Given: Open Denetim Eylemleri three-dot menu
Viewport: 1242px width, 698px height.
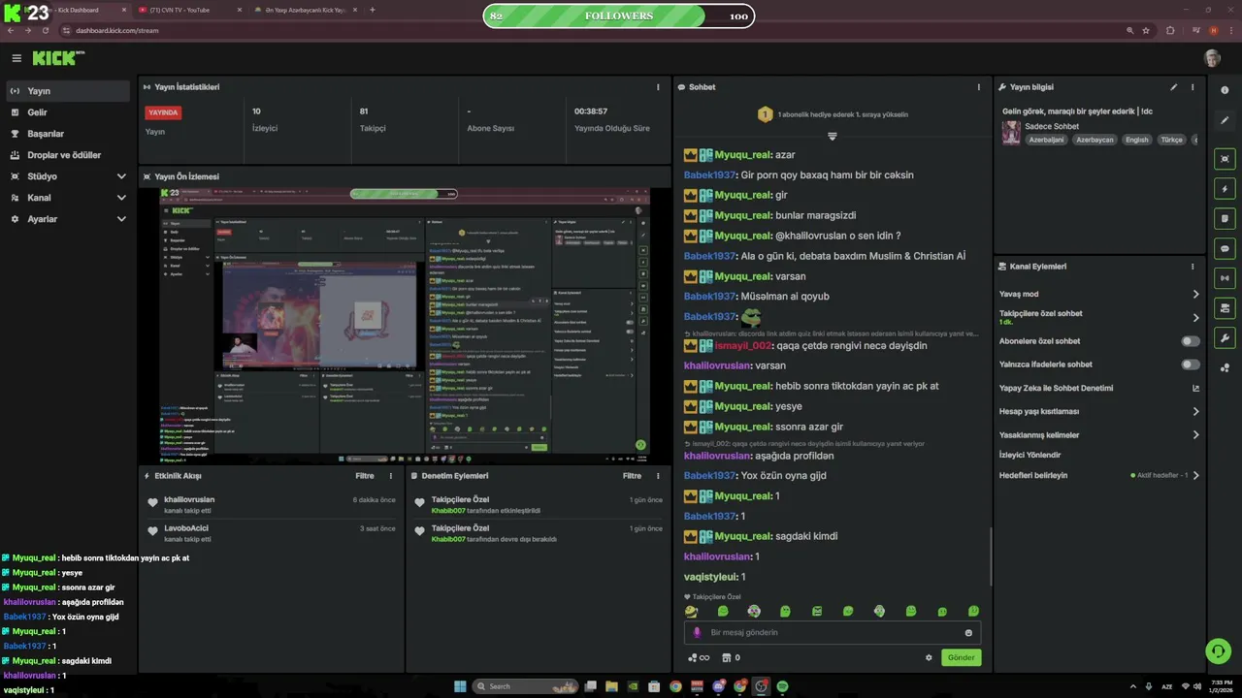Looking at the screenshot, I should click(659, 476).
